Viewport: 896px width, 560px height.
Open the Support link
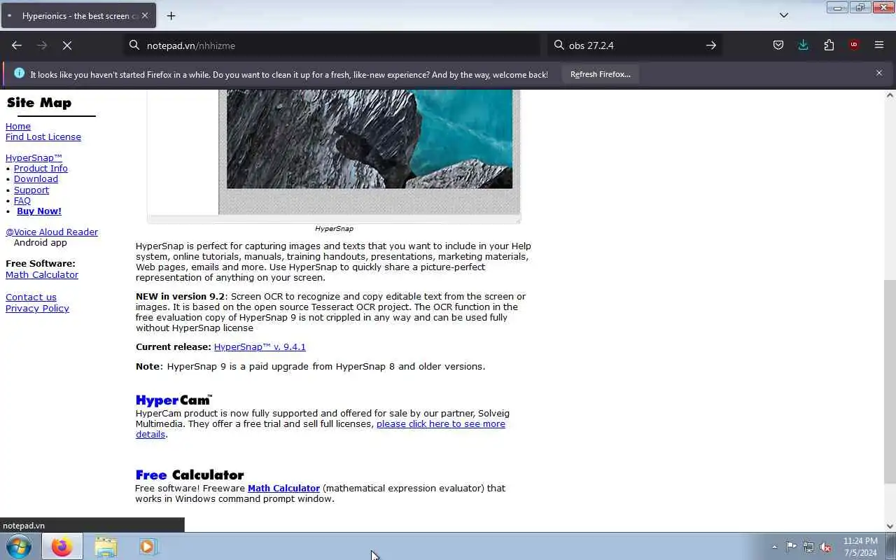(x=31, y=190)
